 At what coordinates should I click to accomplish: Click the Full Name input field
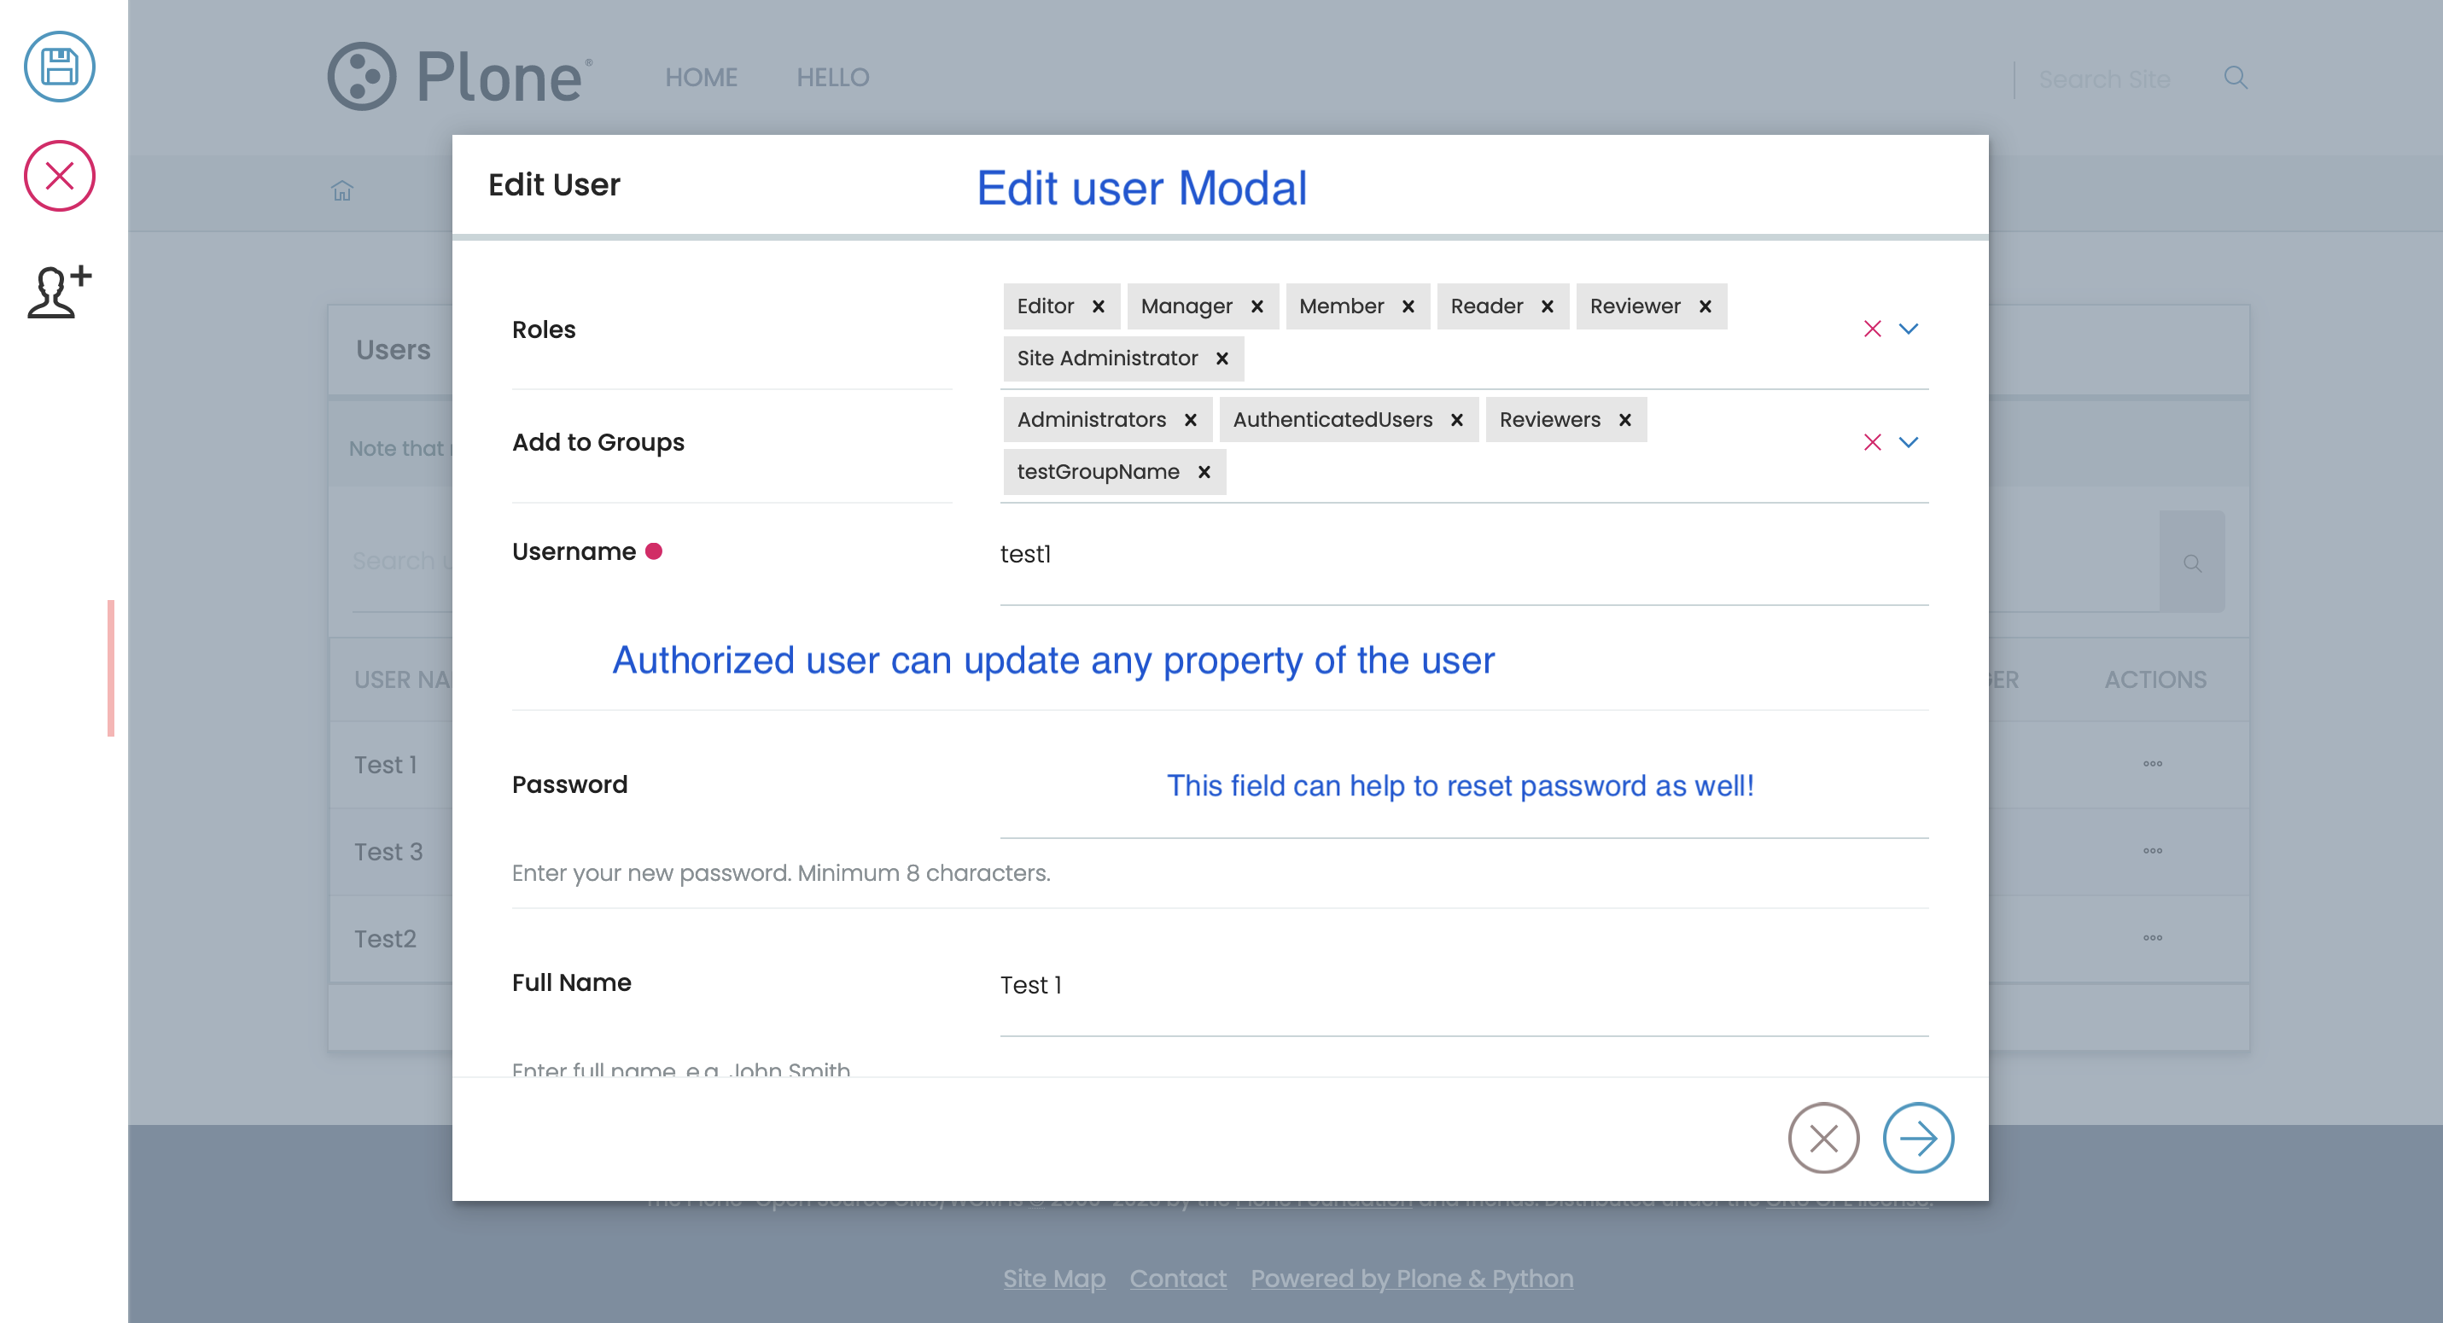[1463, 987]
